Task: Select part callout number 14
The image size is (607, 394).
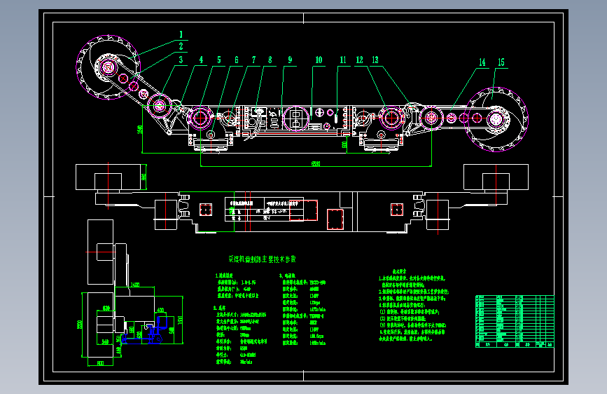Action: click(x=482, y=62)
